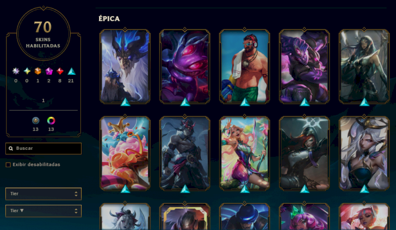
Task: Click the white Transcendent tier gem icon
Action: click(x=16, y=71)
